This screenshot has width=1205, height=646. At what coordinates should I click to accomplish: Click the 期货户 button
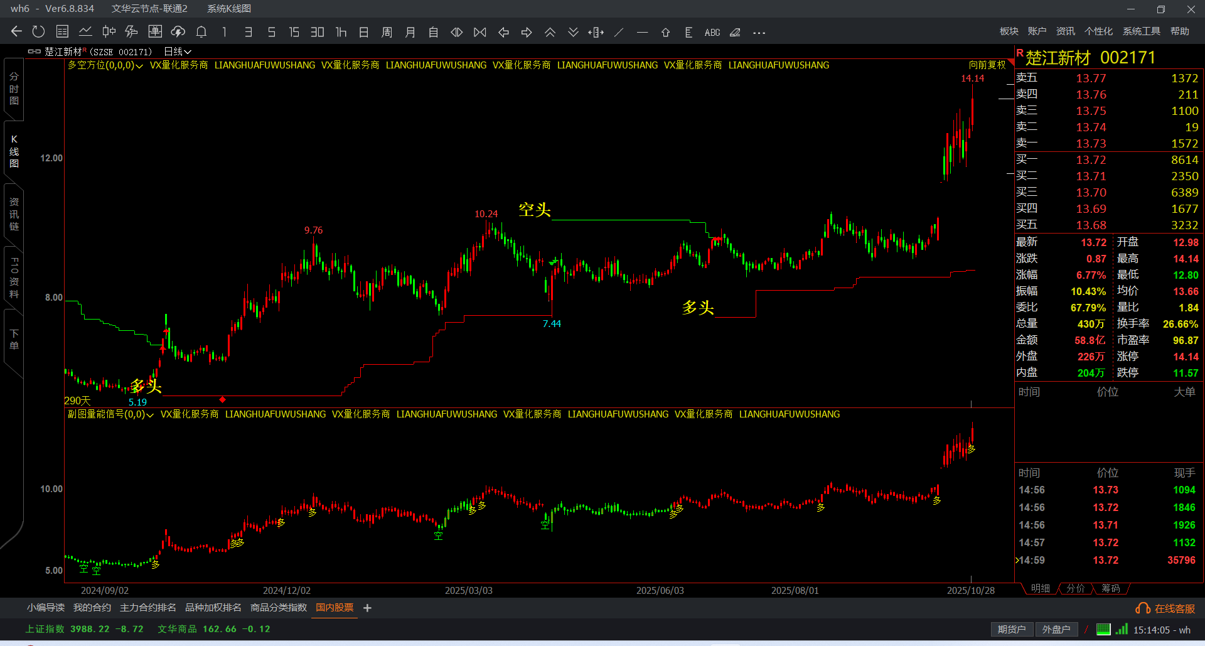point(1011,629)
